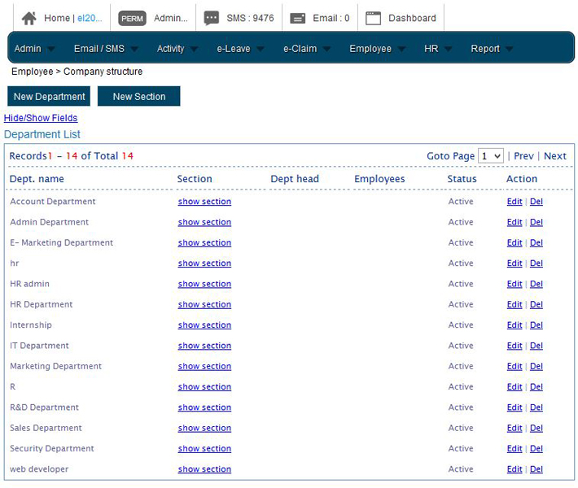578x488 pixels.
Task: Delete the R row
Action: coord(536,386)
